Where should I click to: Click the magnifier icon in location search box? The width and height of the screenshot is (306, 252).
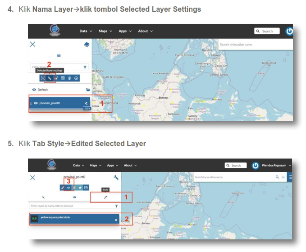277,177
